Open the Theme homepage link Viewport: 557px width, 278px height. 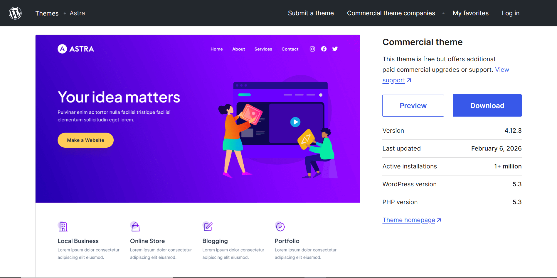(x=412, y=220)
